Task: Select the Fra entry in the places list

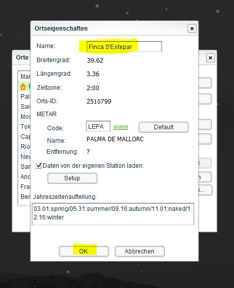Action: click(25, 187)
